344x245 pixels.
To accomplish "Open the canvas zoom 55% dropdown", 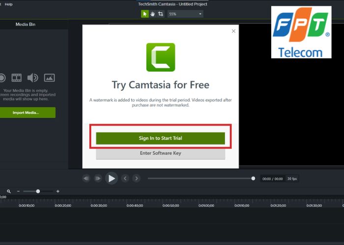I will [x=185, y=14].
